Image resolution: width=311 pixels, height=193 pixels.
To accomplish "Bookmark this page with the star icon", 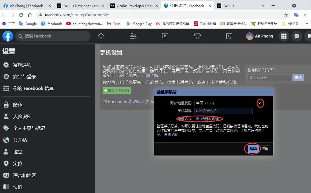I will pos(285,15).
